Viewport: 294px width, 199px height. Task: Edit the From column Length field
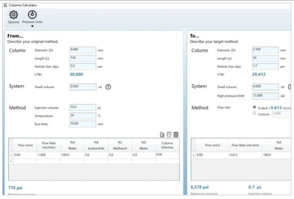(83, 58)
